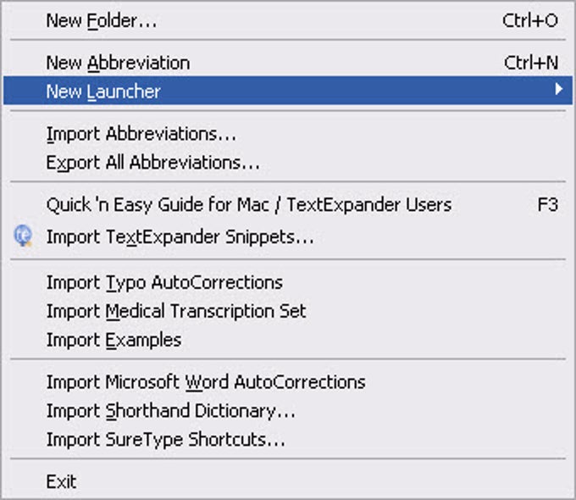This screenshot has height=500, width=576.
Task: Exit the application via menu
Action: (x=61, y=482)
